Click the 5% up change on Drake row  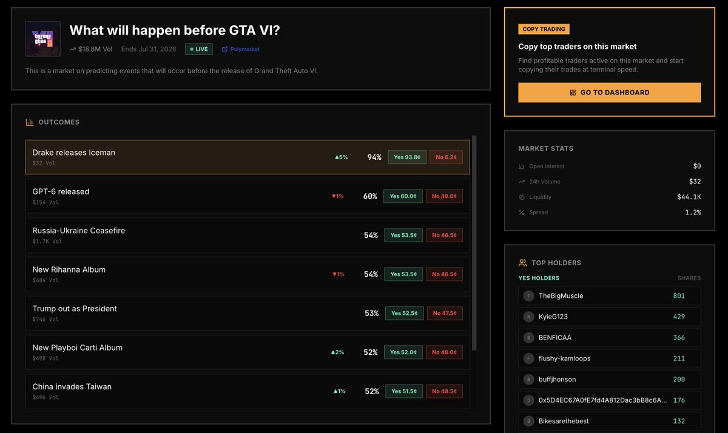(x=342, y=157)
